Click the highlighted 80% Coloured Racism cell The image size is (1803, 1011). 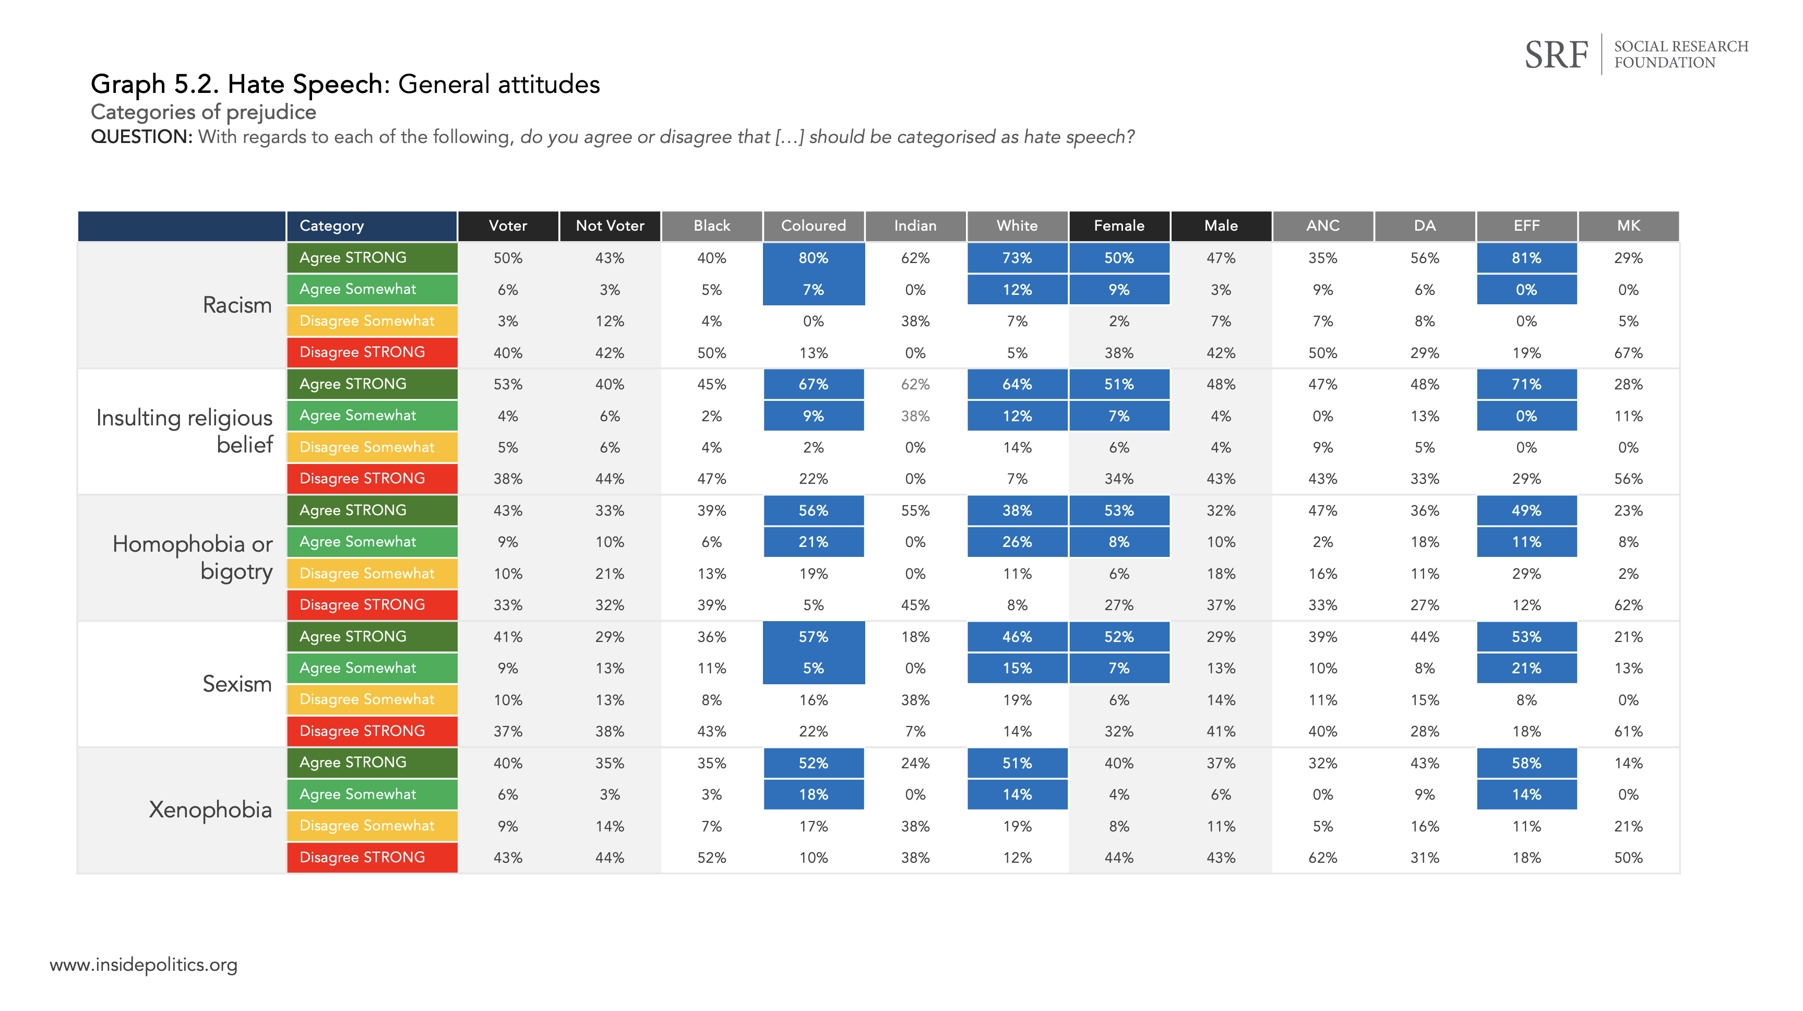(814, 258)
